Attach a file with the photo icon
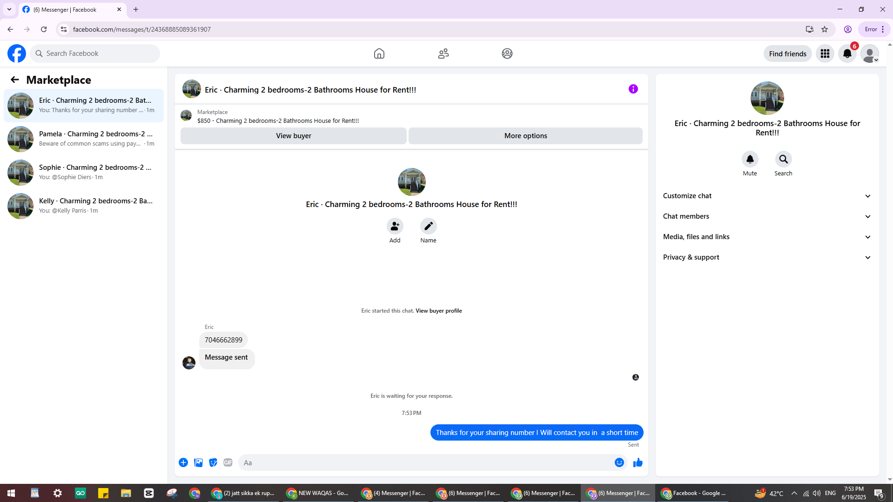893x502 pixels. point(198,462)
